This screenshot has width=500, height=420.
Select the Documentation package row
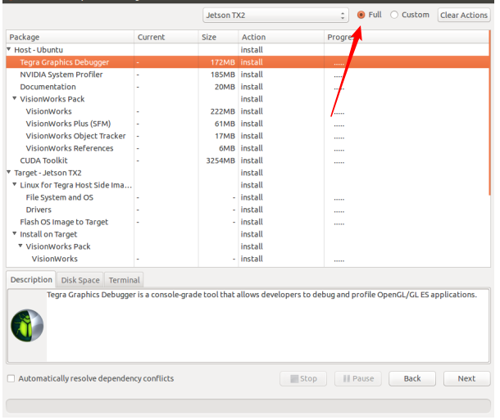click(248, 87)
